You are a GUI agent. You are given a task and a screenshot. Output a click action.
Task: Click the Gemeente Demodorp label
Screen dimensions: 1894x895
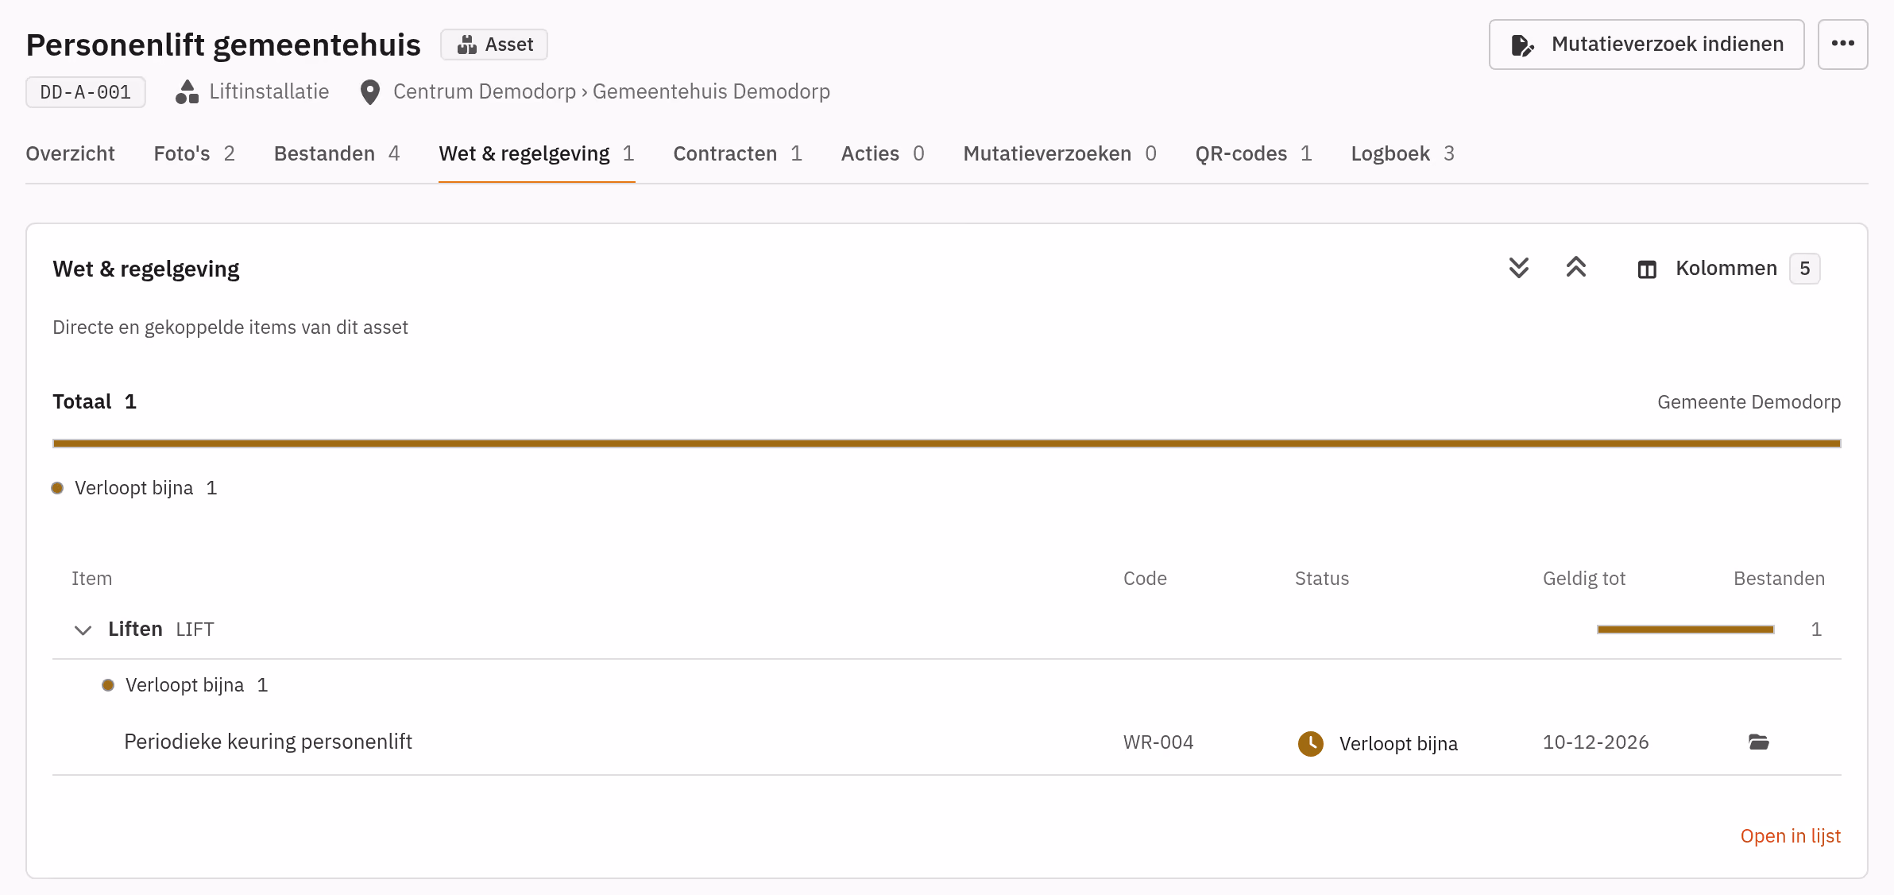[1749, 402]
